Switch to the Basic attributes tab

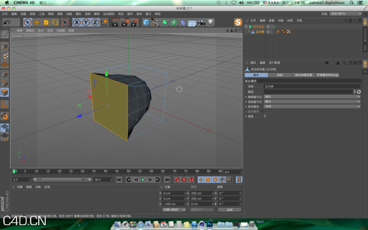pos(256,75)
